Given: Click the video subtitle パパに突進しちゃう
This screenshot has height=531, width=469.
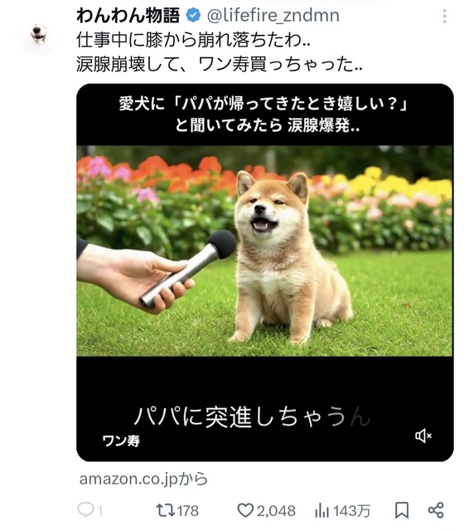Looking at the screenshot, I should (x=240, y=417).
